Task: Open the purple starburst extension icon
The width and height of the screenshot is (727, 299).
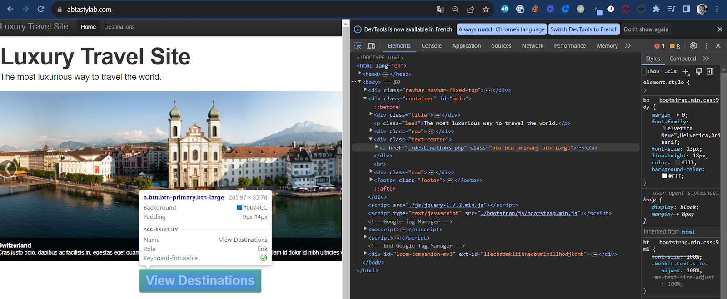Action: [550, 9]
